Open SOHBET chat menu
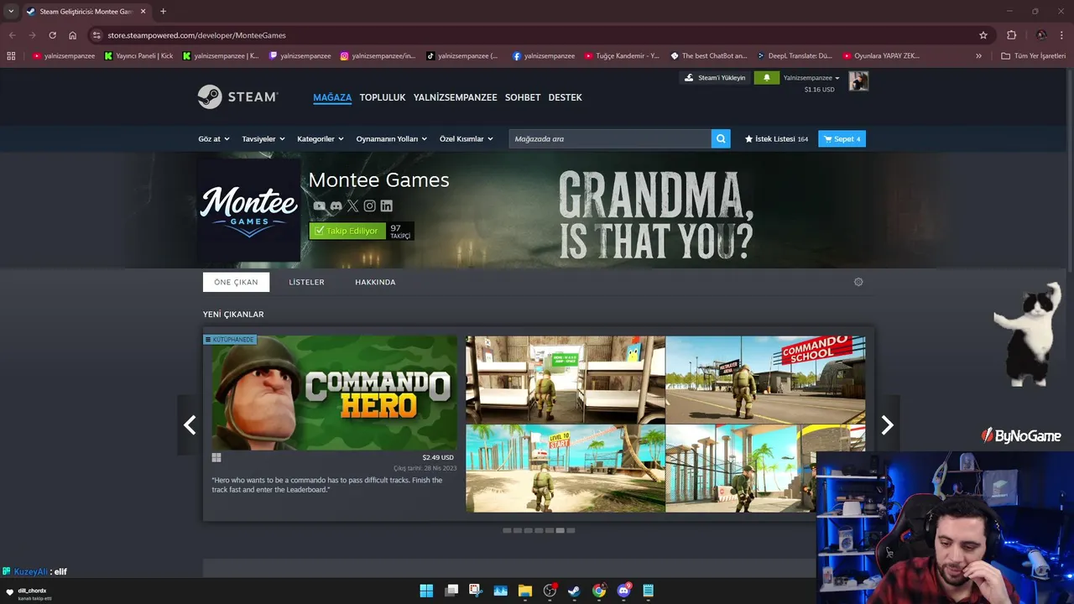 pyautogui.click(x=523, y=97)
